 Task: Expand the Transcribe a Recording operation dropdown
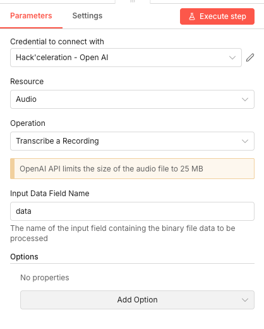click(x=132, y=141)
